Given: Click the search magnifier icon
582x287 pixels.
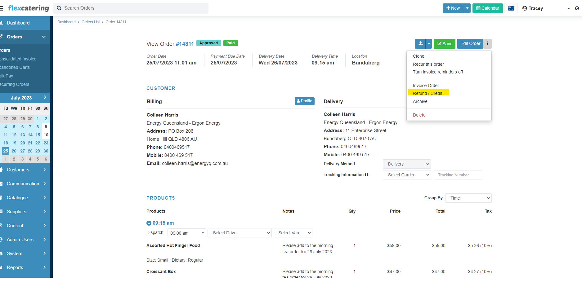Looking at the screenshot, I should tap(59, 8).
